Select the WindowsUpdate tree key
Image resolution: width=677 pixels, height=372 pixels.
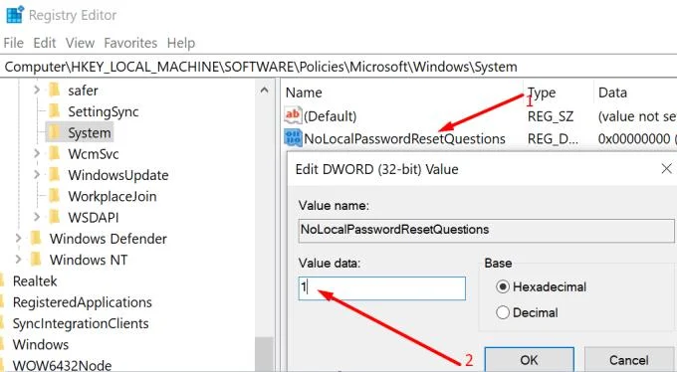point(118,175)
